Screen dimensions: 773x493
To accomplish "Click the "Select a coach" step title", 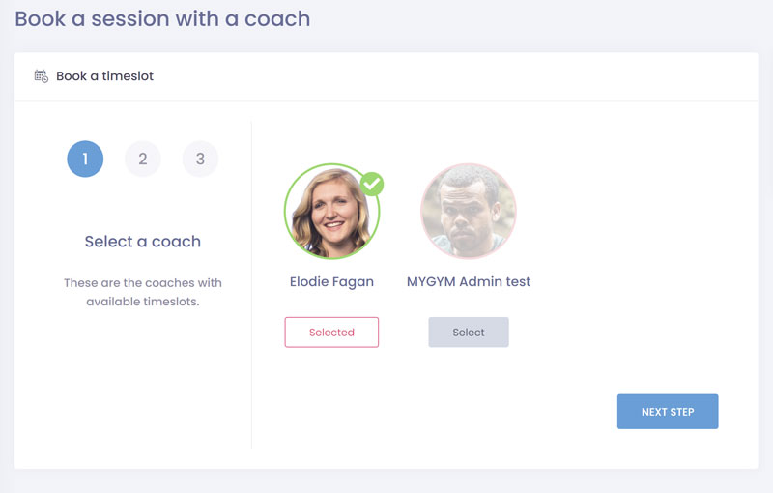I will 143,242.
